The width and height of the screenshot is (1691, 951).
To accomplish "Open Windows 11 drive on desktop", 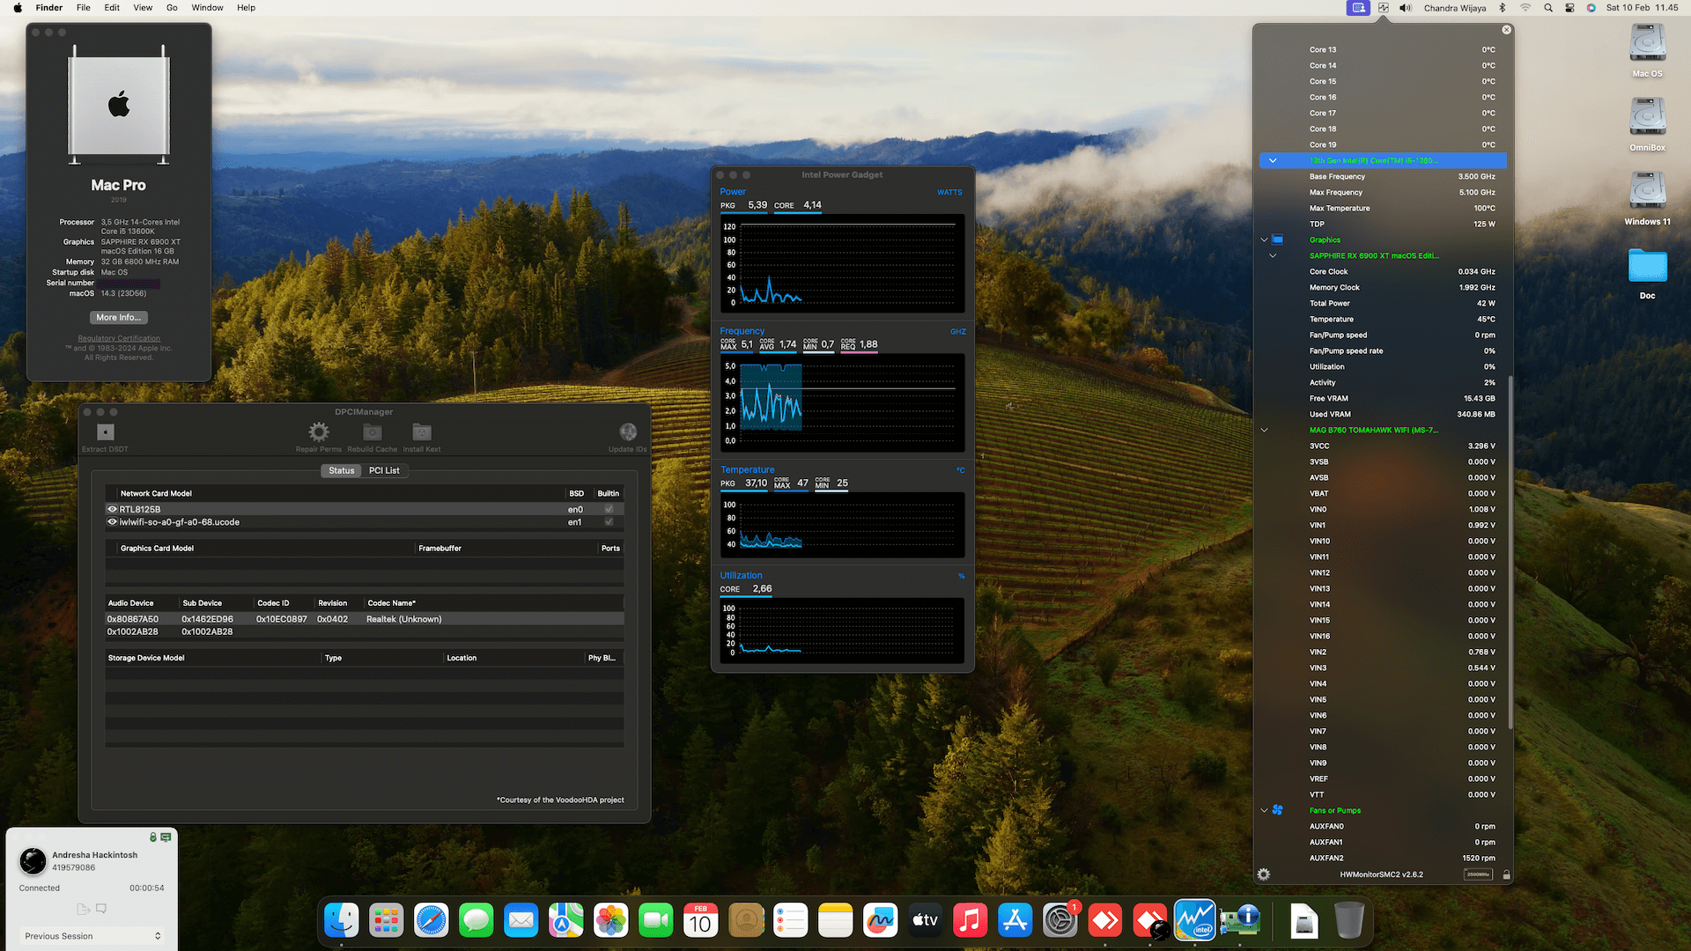I will 1647,197.
